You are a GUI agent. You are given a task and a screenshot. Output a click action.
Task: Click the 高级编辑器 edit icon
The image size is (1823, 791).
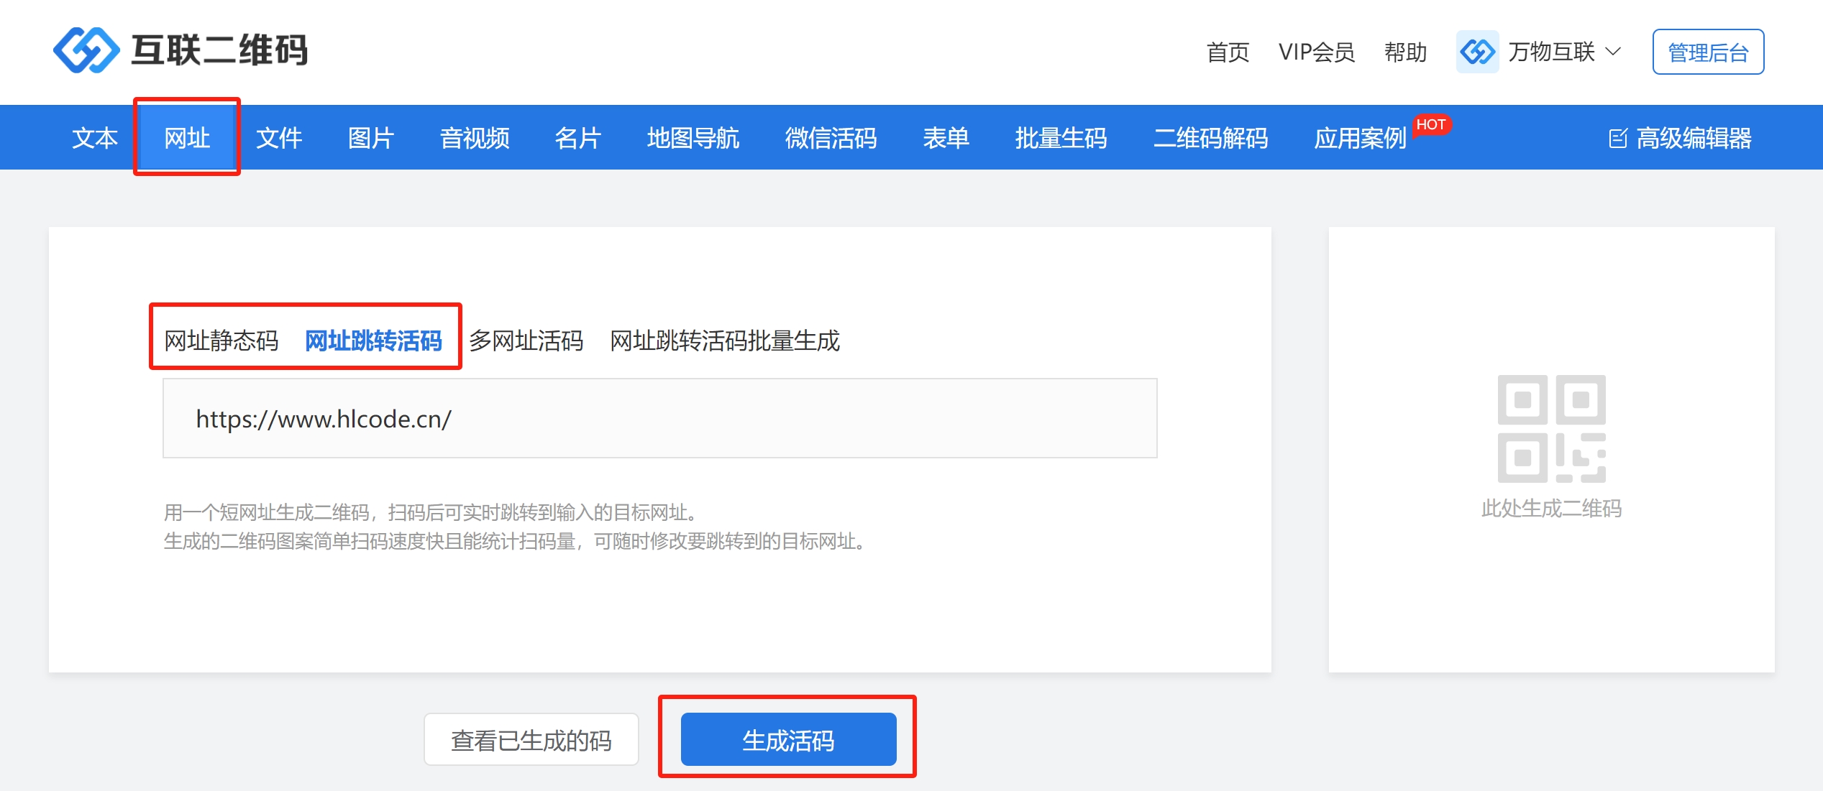point(1617,138)
